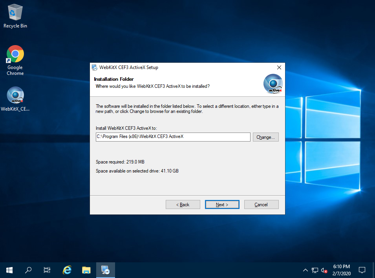Image resolution: width=375 pixels, height=278 pixels.
Task: Click the 'Install WebKitX CEF3 ActiveX to:' label
Action: (x=126, y=128)
